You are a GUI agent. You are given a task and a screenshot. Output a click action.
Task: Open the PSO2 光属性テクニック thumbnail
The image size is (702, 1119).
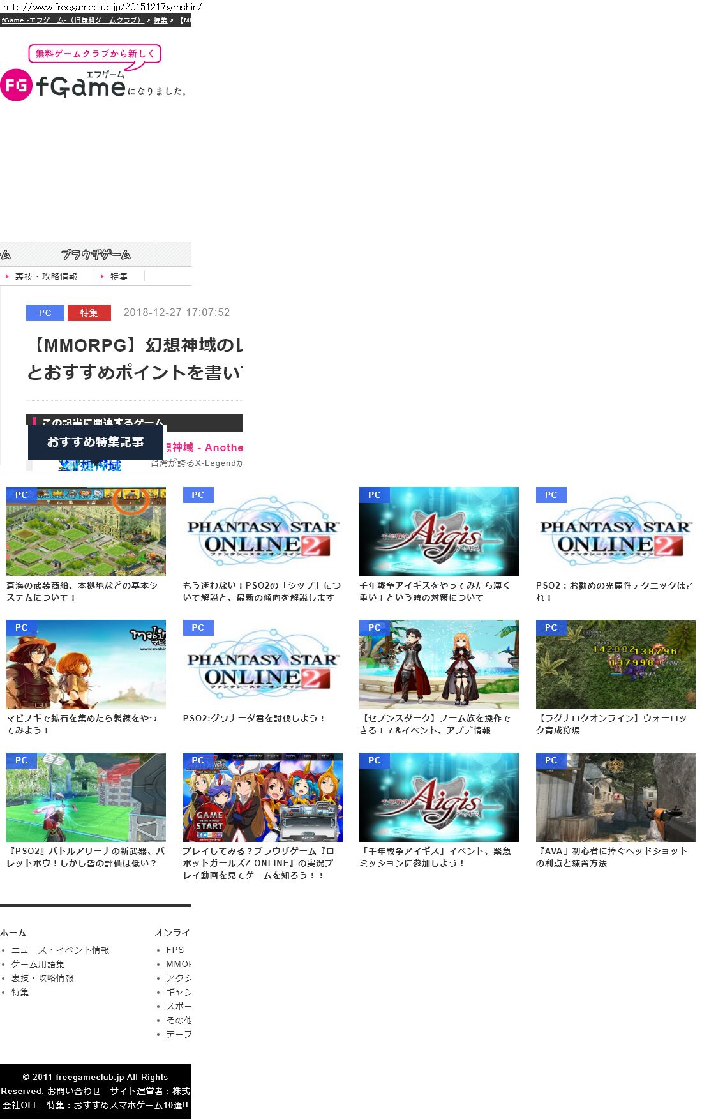point(616,532)
